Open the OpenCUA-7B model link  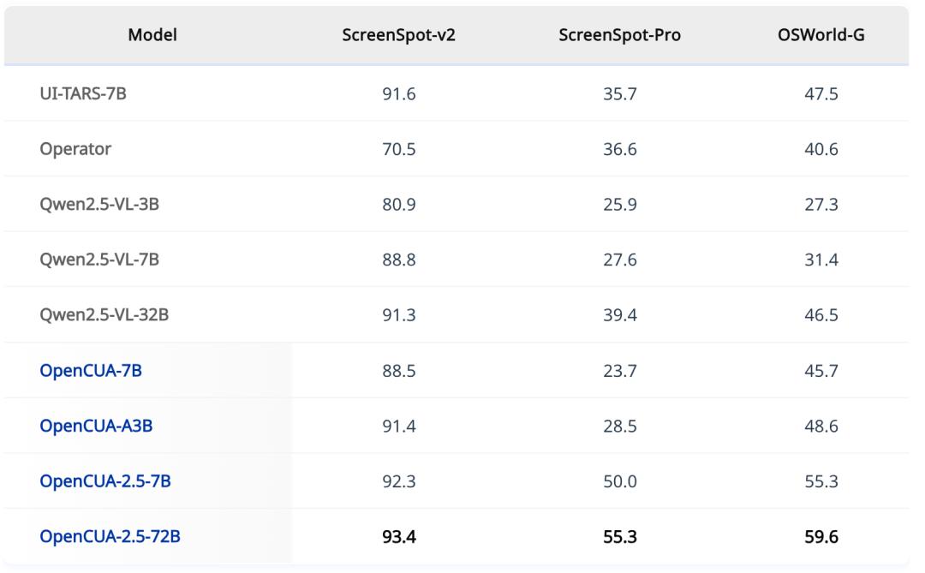91,371
